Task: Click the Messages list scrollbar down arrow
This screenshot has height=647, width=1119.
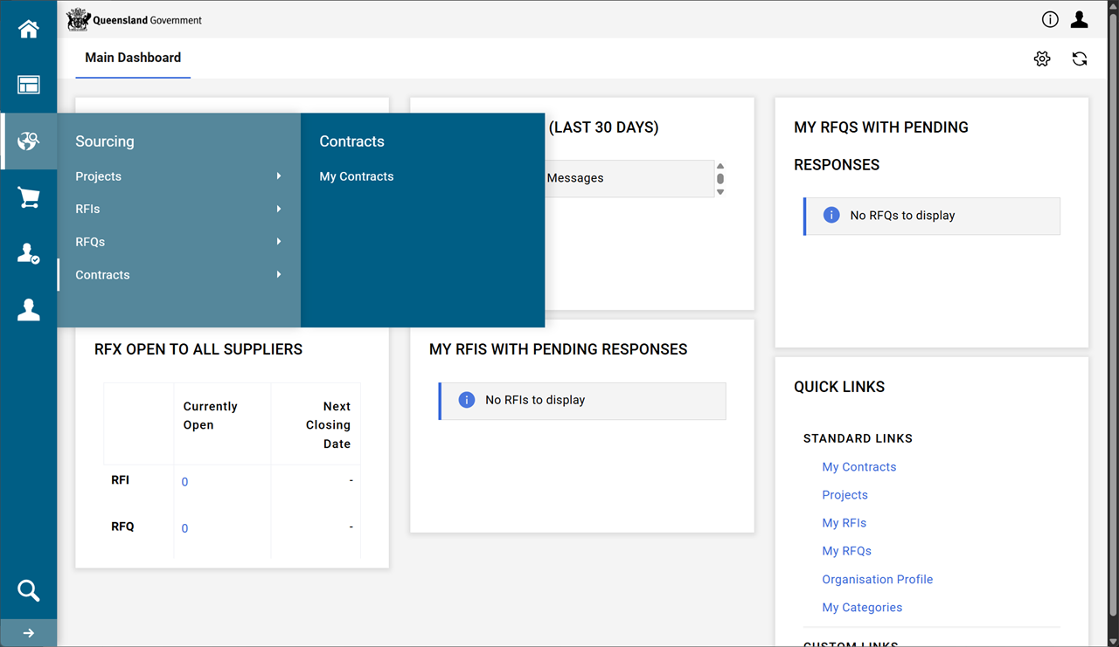Action: pyautogui.click(x=720, y=192)
